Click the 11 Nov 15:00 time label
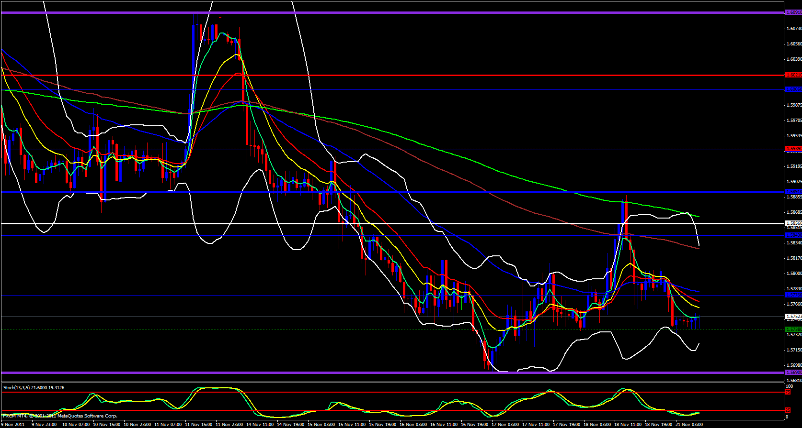Screen dimensions: 802x428 [x=199, y=424]
